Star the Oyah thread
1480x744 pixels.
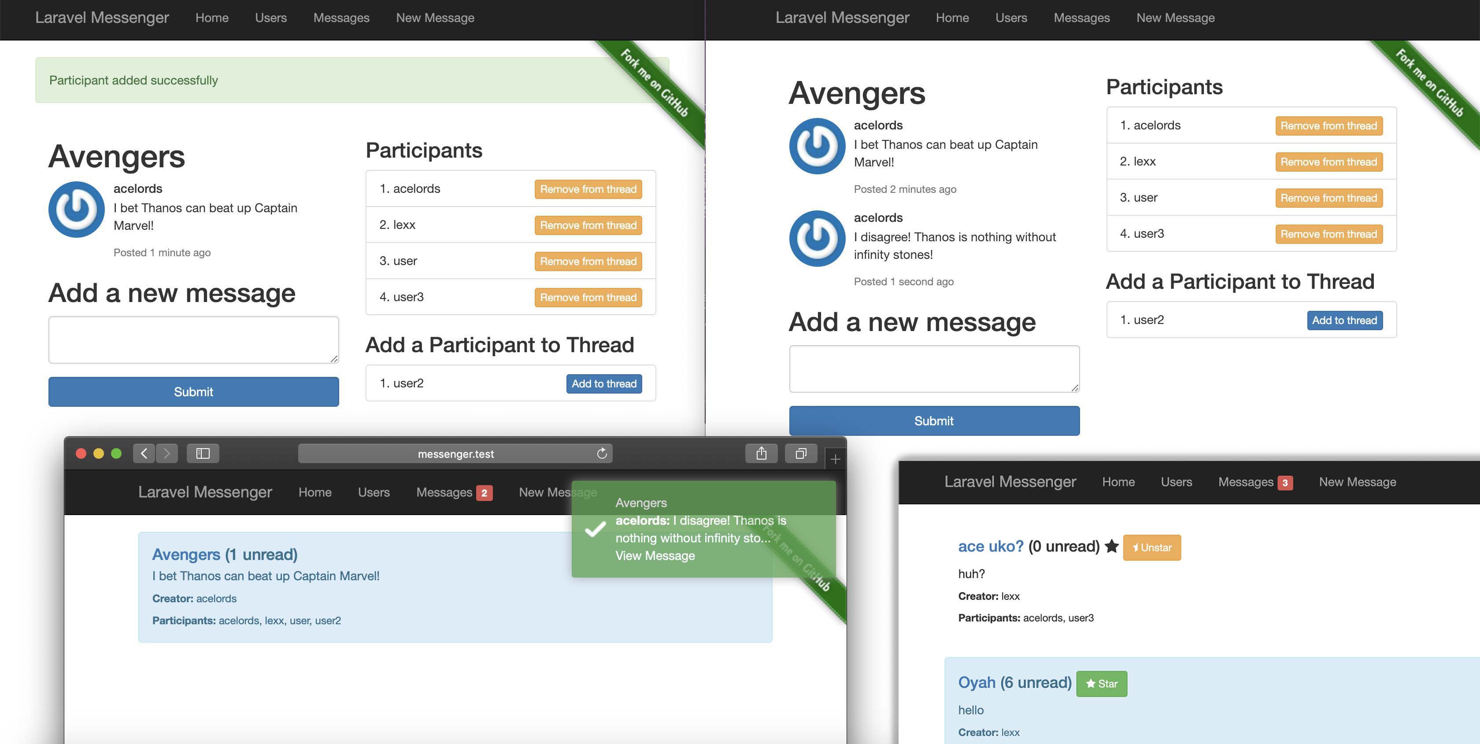(x=1101, y=684)
